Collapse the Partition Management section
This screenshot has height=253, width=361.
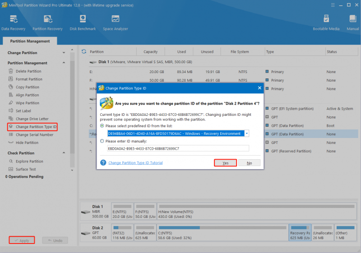[64, 63]
